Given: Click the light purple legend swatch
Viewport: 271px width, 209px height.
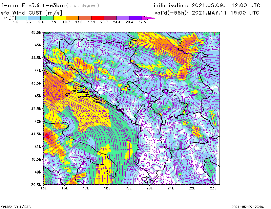Looking at the screenshot, I should 123,18.
